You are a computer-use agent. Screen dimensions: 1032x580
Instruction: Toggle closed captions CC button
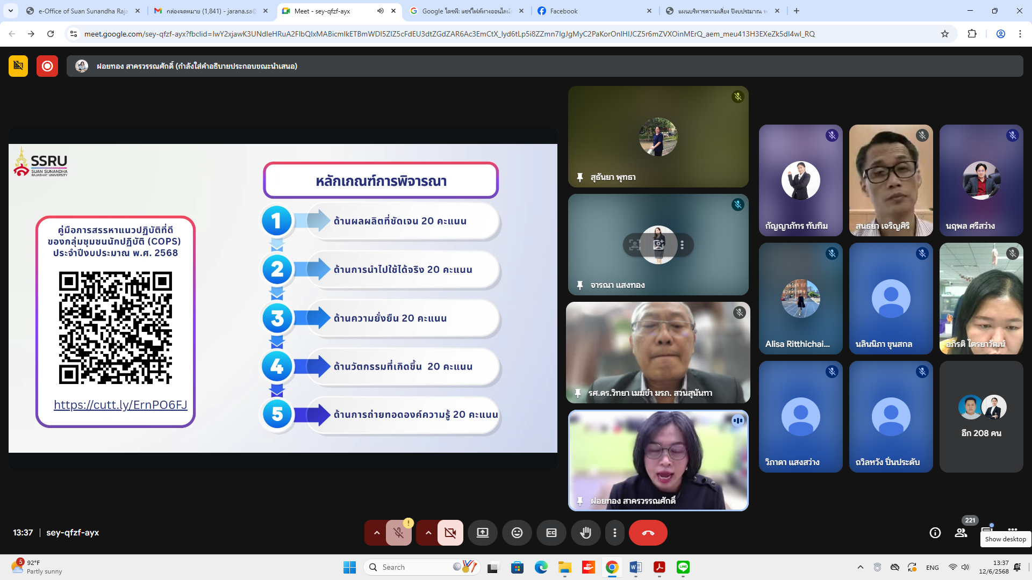tap(551, 533)
